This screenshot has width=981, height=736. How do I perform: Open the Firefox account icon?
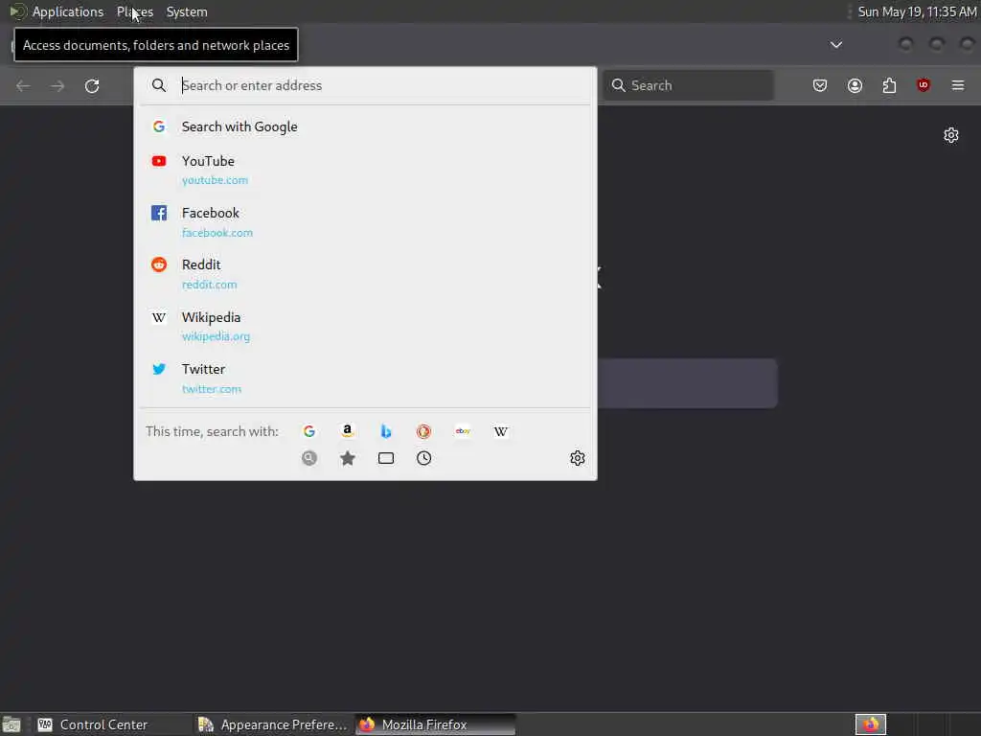[x=855, y=85]
